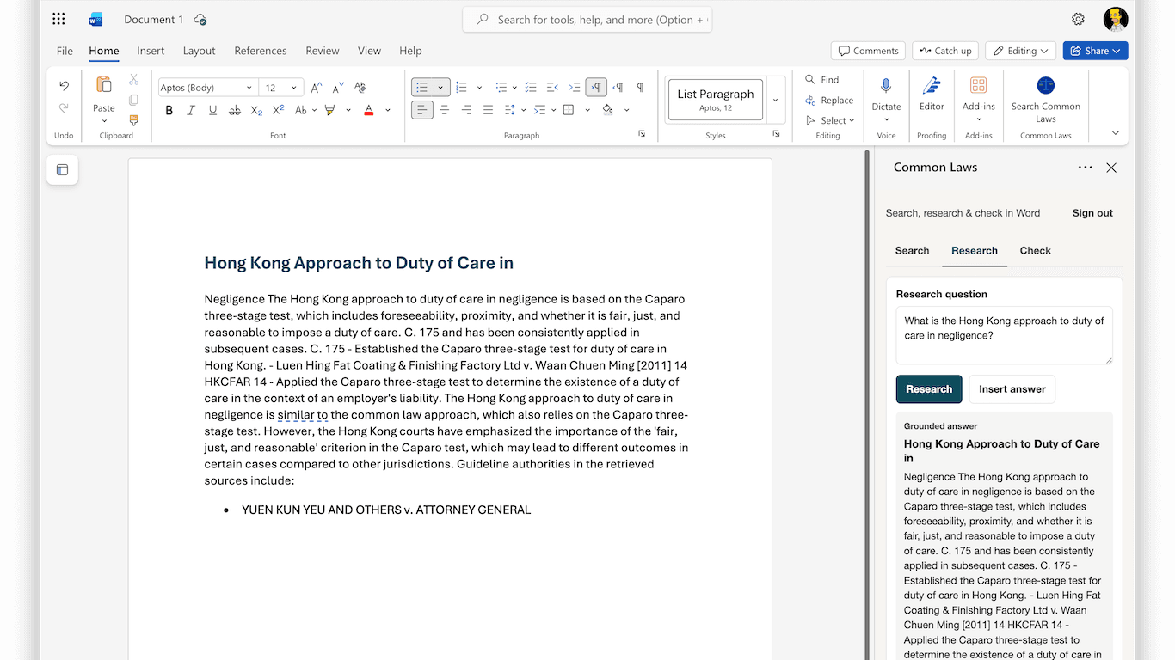
Task: Open the File menu
Action: [x=65, y=51]
